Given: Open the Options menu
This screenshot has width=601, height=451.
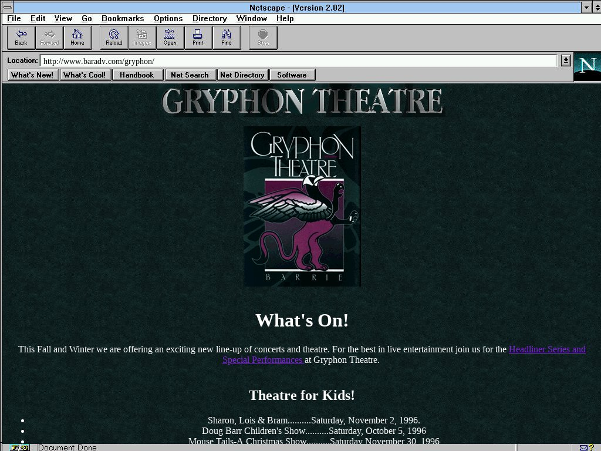Looking at the screenshot, I should coord(168,19).
